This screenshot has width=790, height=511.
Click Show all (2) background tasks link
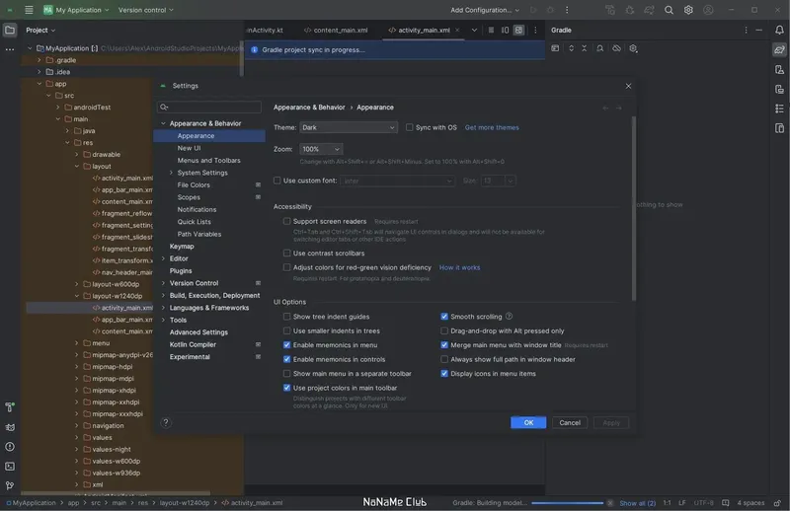coord(637,503)
